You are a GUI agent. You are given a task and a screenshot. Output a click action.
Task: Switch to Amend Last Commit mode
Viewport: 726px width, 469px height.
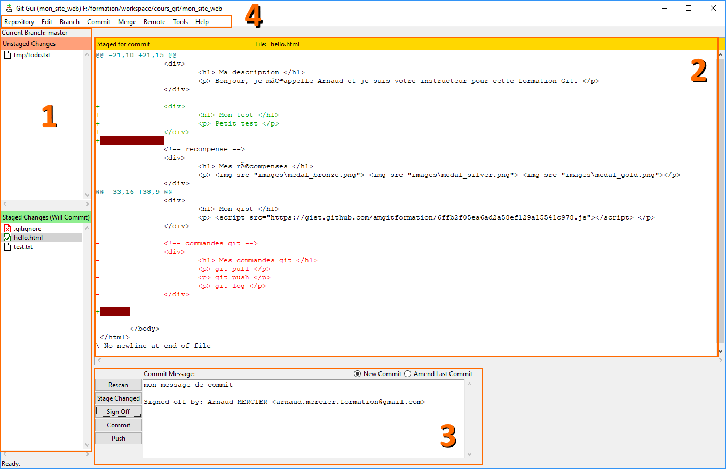tap(407, 373)
